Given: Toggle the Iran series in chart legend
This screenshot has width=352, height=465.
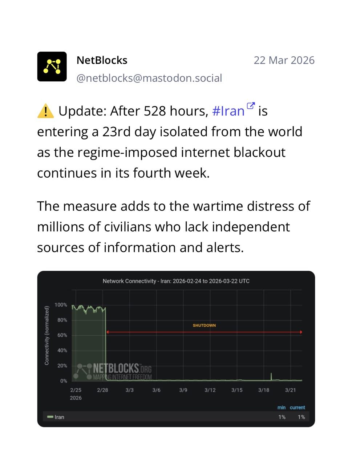Looking at the screenshot, I should [59, 417].
